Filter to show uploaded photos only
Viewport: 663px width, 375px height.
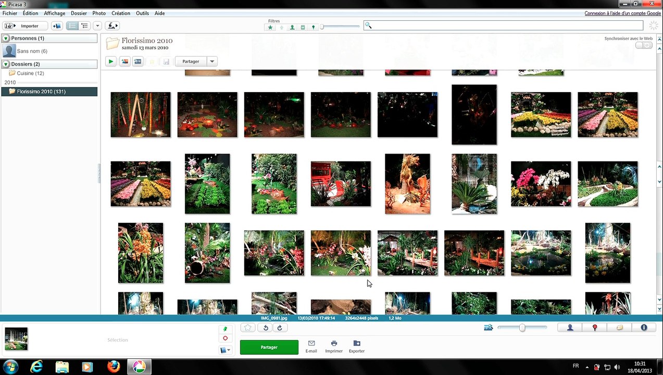[x=281, y=27]
